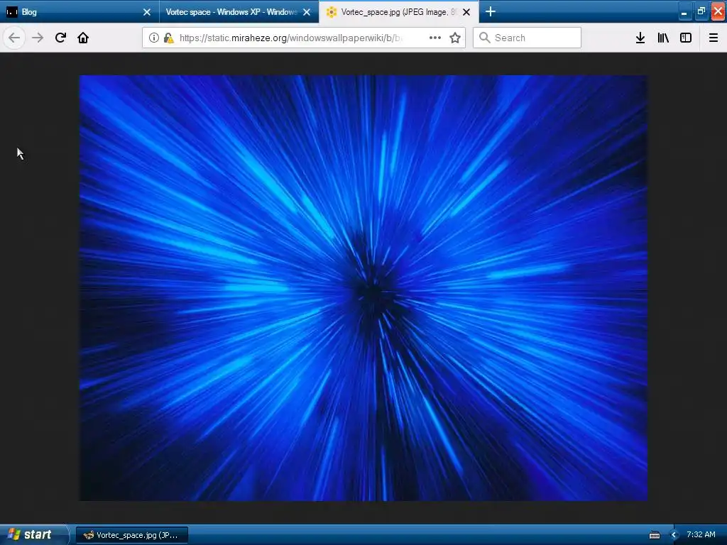This screenshot has width=727, height=545.
Task: Show site information icon in address bar
Action: [x=154, y=38]
